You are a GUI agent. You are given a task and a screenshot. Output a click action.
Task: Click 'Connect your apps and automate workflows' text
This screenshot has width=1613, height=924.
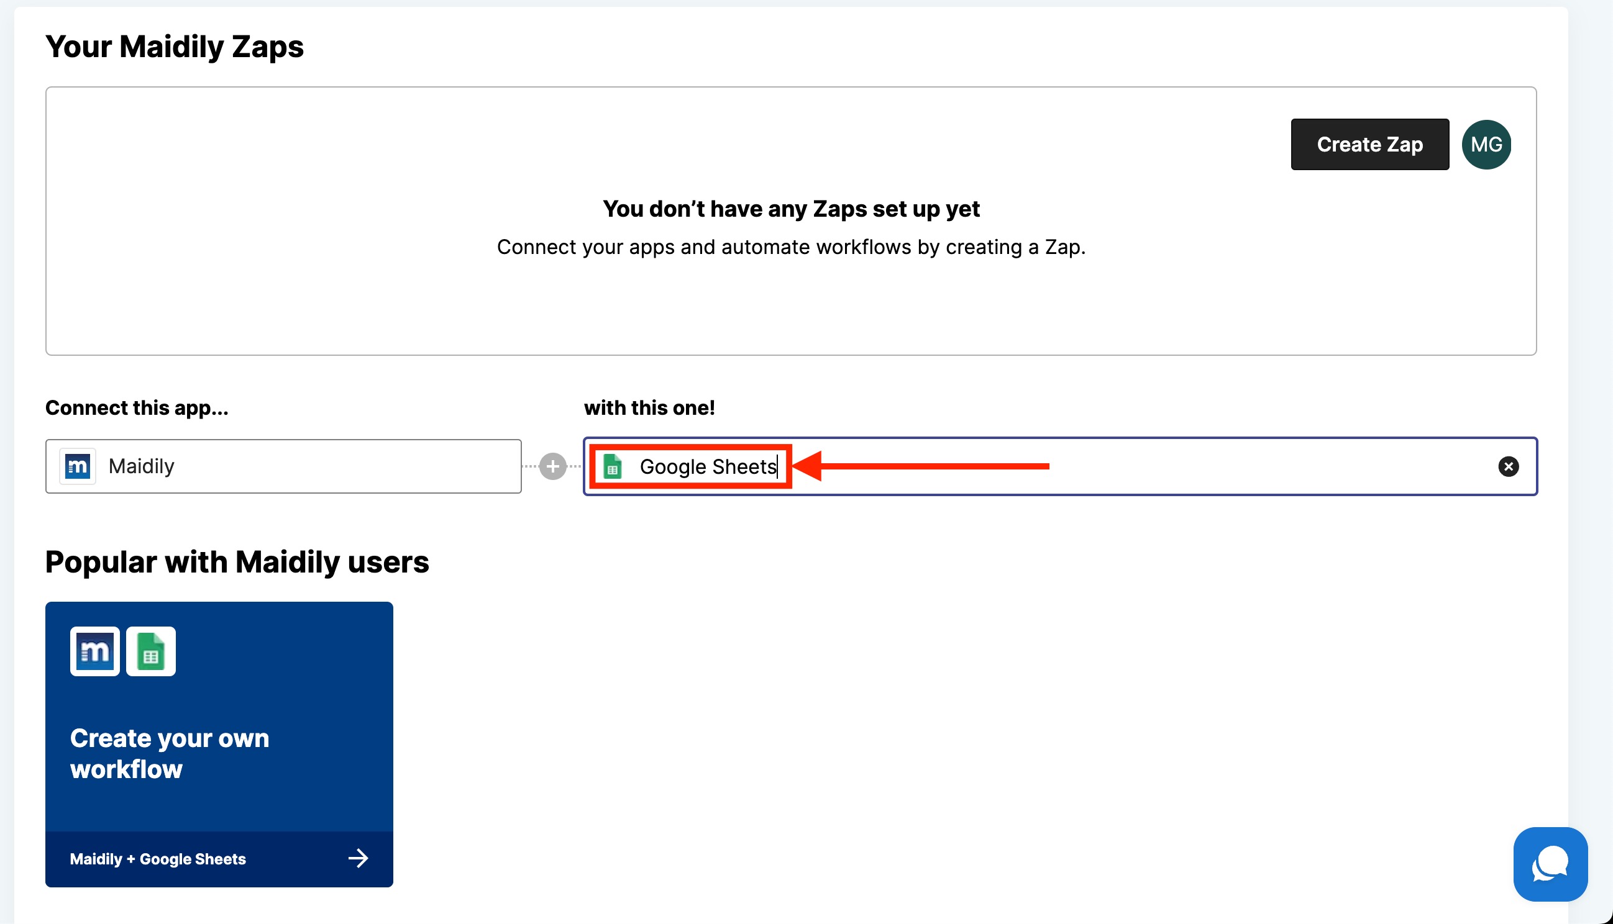(x=791, y=247)
